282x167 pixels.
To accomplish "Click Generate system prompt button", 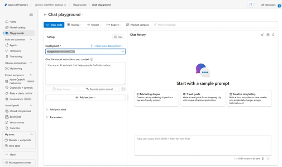I will [x=100, y=89].
